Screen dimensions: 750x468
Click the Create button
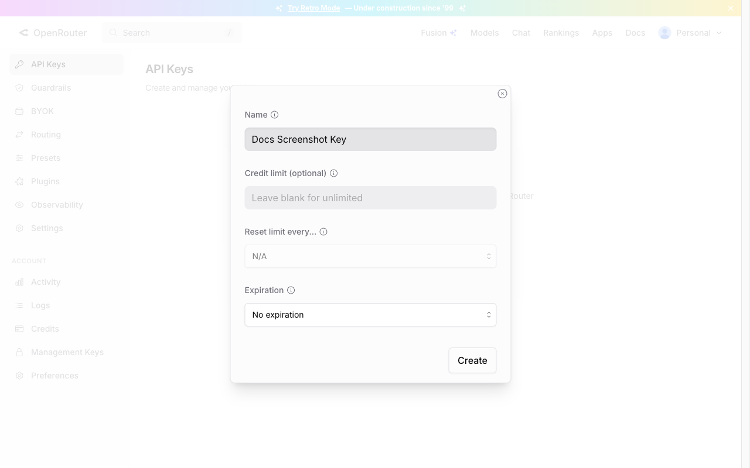(x=472, y=360)
